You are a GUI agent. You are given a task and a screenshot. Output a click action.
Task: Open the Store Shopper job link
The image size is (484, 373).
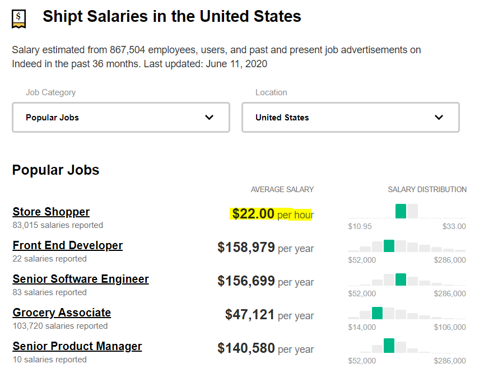point(51,212)
